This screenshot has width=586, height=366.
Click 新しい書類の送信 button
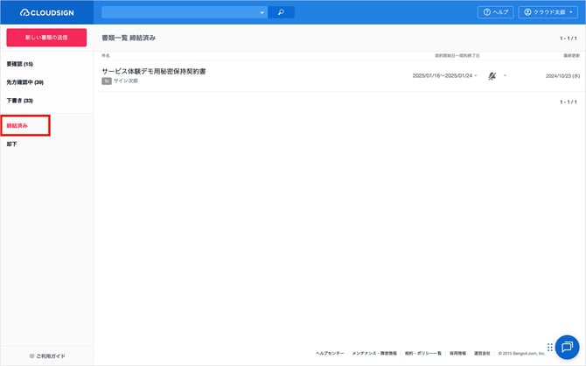coord(46,38)
